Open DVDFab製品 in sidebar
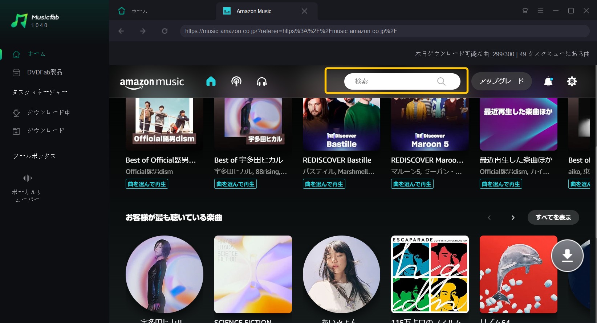 (x=37, y=72)
